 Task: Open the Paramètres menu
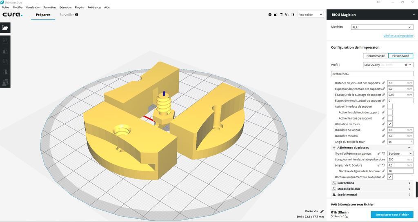pos(50,7)
